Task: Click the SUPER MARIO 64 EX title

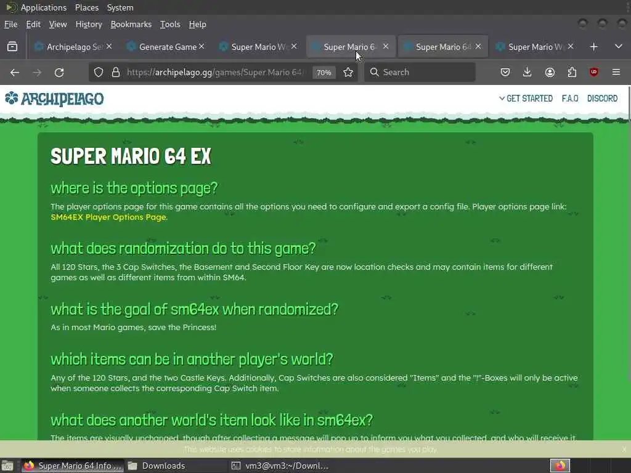Action: point(131,156)
